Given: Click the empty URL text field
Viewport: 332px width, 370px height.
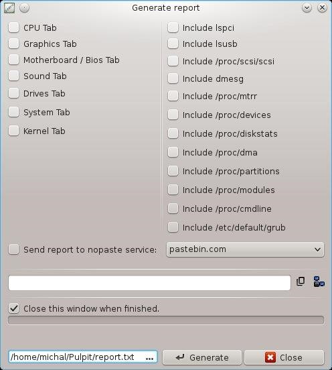Looking at the screenshot, I should (x=149, y=283).
